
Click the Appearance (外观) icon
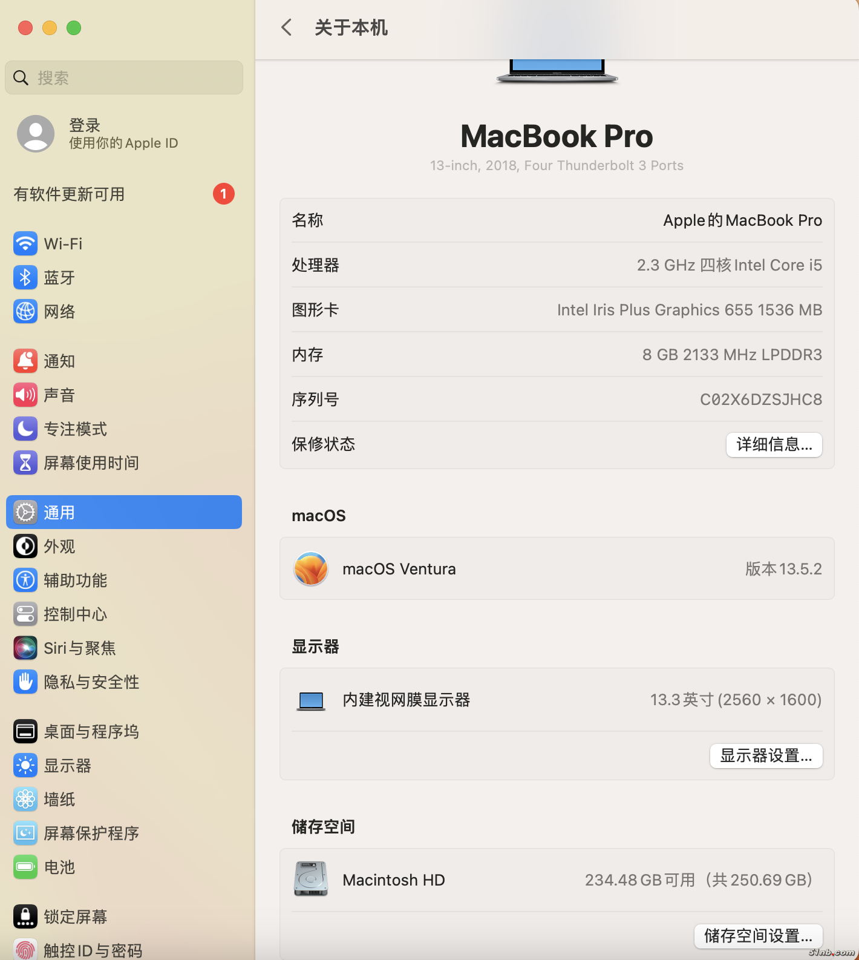click(x=25, y=546)
